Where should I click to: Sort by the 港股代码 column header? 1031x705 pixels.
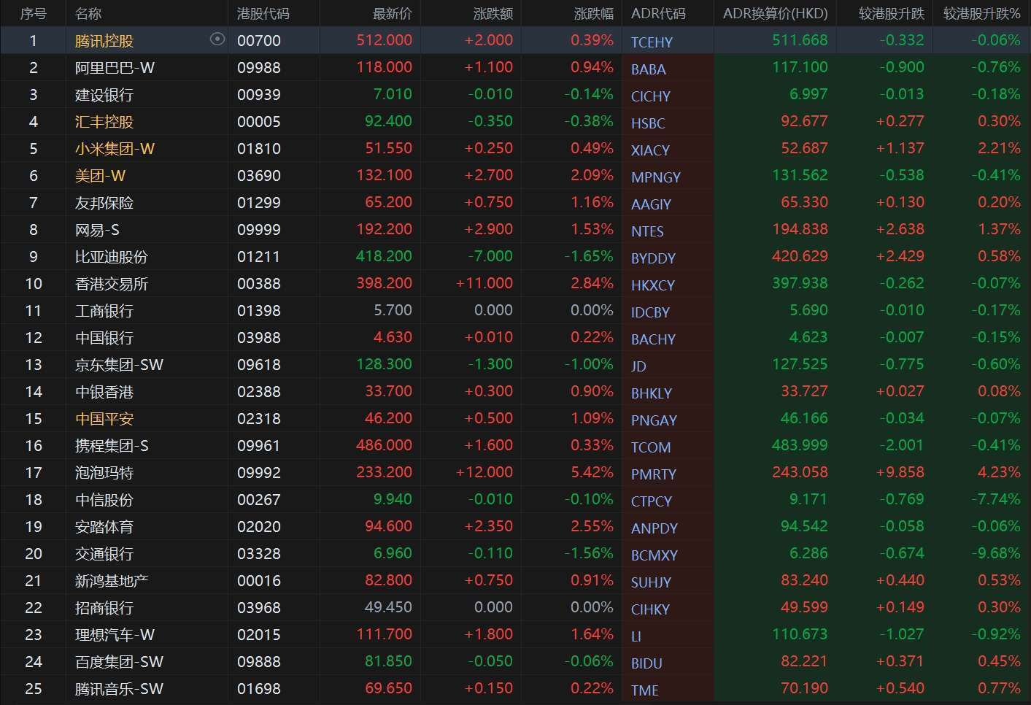[263, 14]
